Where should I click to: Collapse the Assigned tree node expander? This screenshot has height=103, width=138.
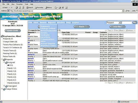coord(4,62)
